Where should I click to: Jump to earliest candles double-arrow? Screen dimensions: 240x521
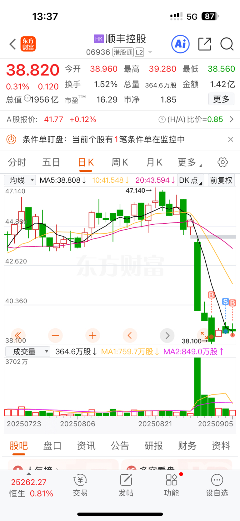pos(18,336)
